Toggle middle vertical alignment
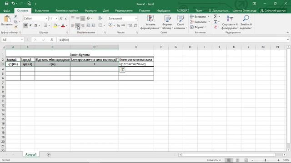The height and width of the screenshot is (163, 291). [78, 18]
